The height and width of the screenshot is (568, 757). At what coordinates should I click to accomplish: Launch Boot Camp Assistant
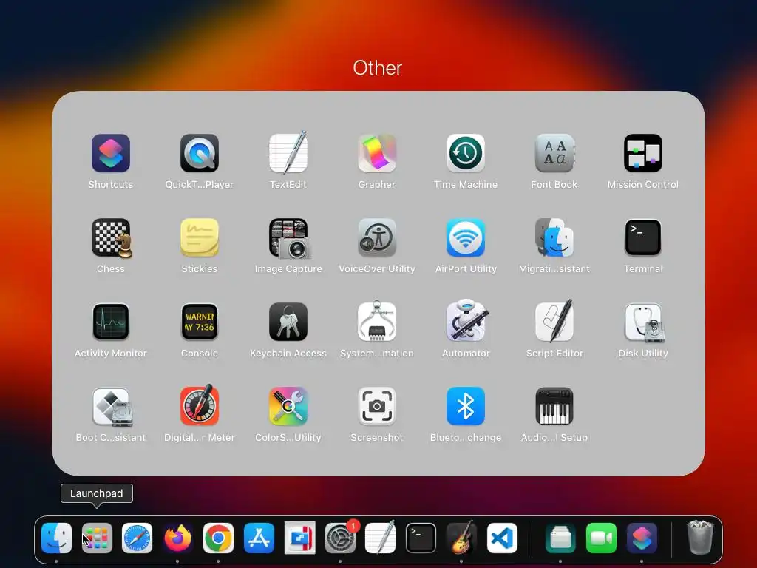(112, 407)
